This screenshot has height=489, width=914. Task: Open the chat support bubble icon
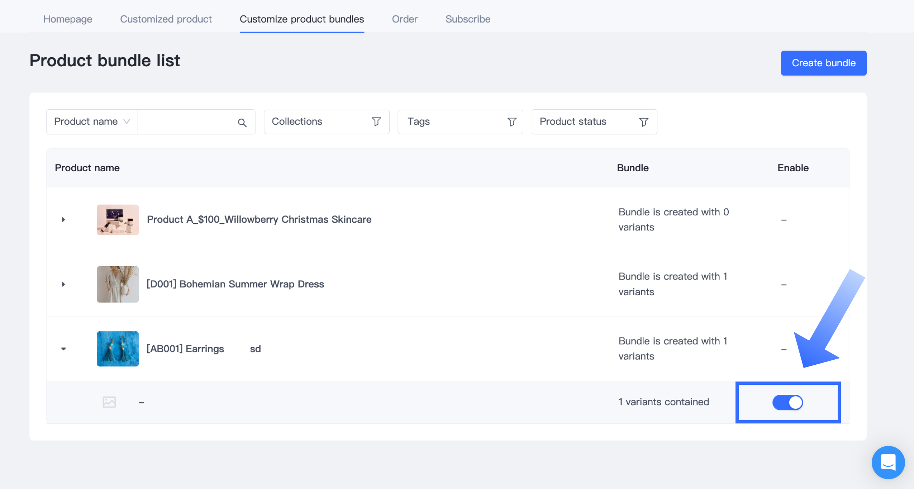[888, 462]
